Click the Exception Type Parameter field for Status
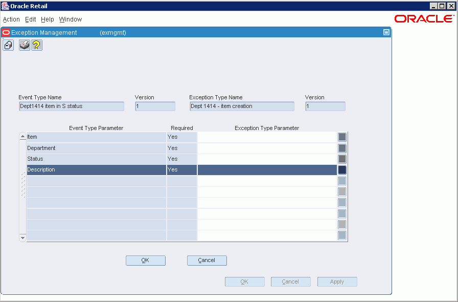Screen dimensions: 458x302 (267, 159)
